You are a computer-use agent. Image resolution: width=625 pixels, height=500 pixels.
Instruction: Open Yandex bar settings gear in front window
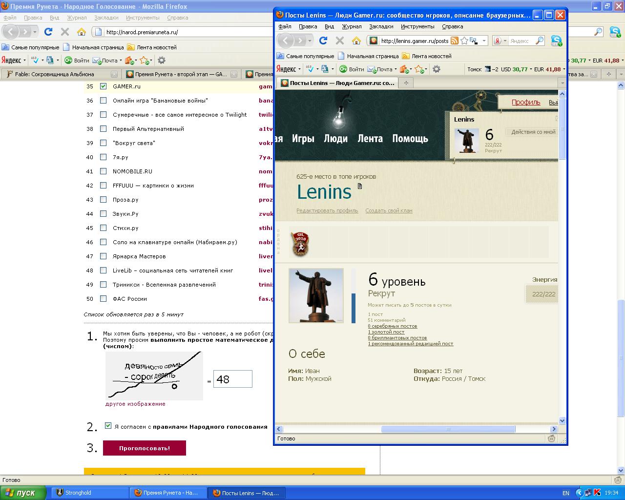click(x=437, y=69)
